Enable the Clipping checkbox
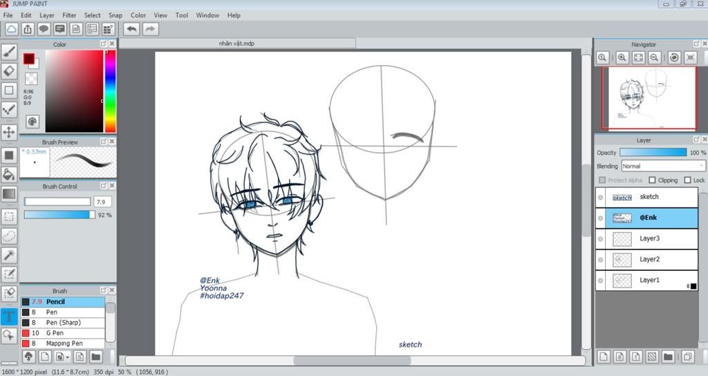The image size is (708, 376). [x=652, y=180]
